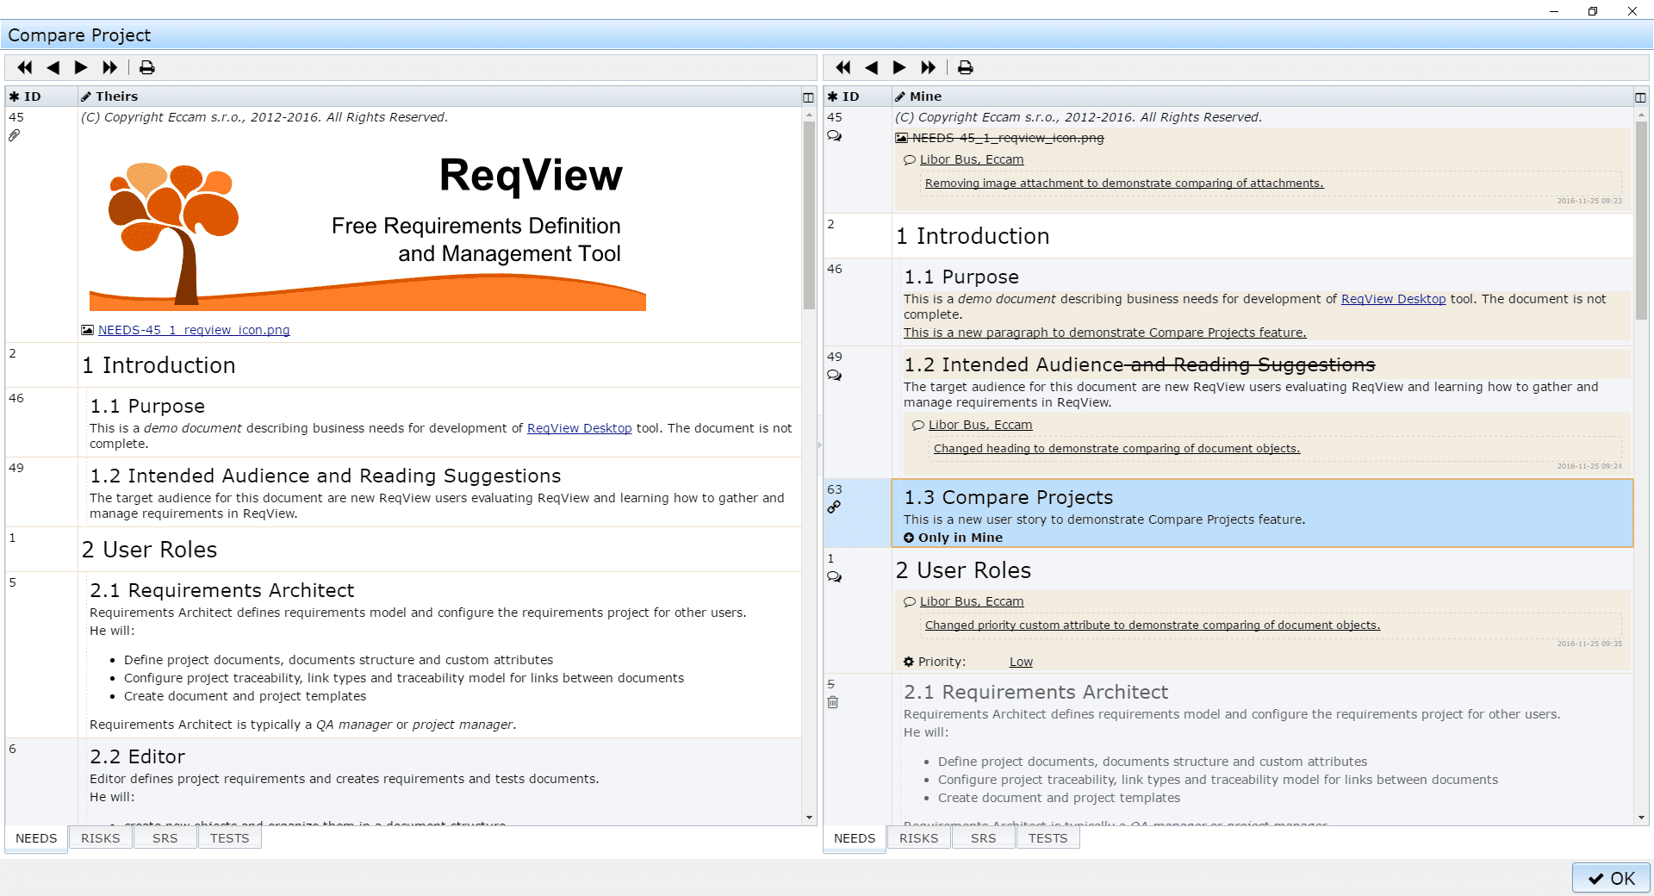Select '1.2 Intended Audience and Reading Suggestions' in Theirs
Image resolution: width=1654 pixels, height=896 pixels.
[x=326, y=476]
